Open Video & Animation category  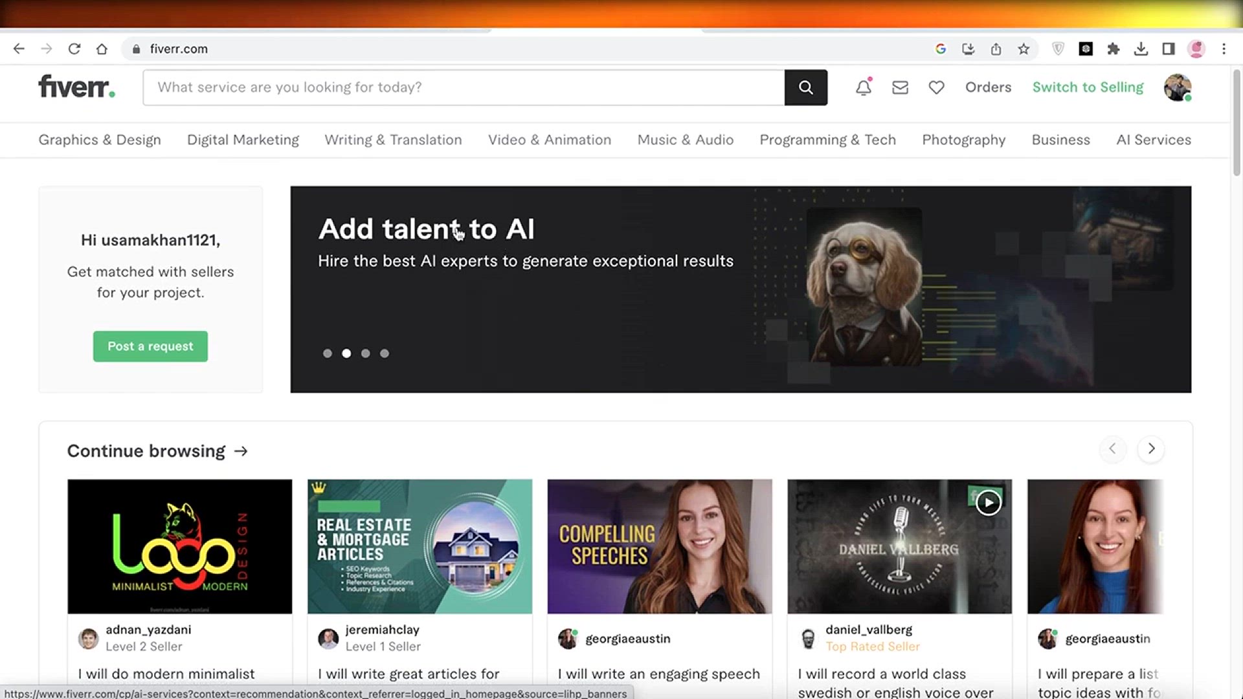(x=550, y=140)
